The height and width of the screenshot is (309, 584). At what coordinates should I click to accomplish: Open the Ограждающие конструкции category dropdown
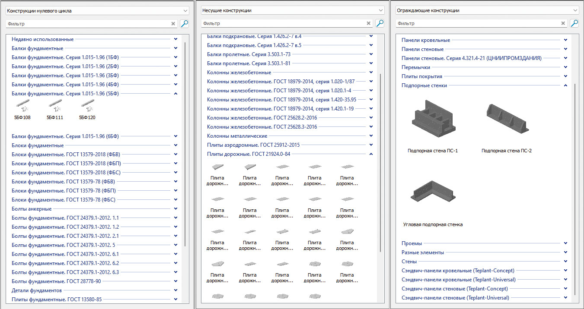(x=488, y=10)
